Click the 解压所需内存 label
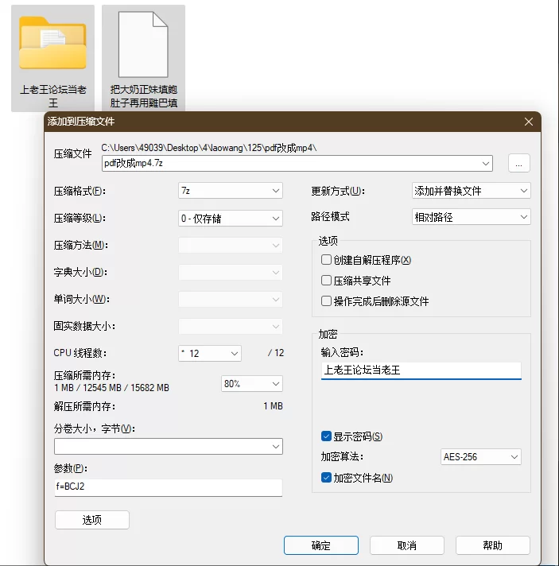 [x=84, y=406]
